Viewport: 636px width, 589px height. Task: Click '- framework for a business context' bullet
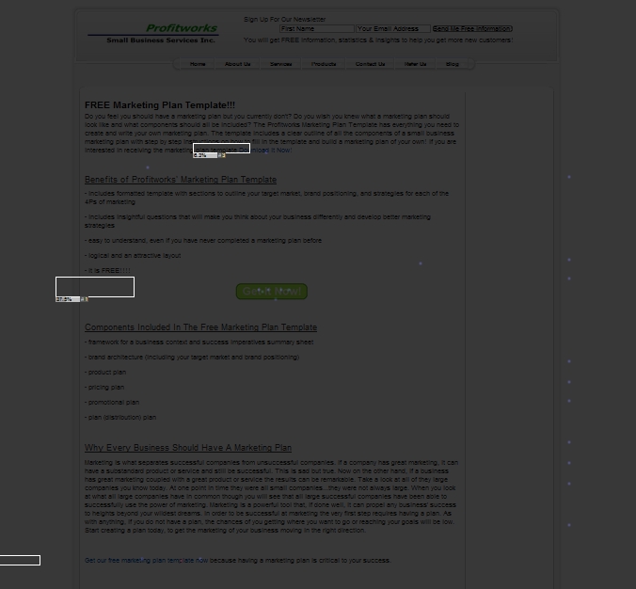coord(199,342)
